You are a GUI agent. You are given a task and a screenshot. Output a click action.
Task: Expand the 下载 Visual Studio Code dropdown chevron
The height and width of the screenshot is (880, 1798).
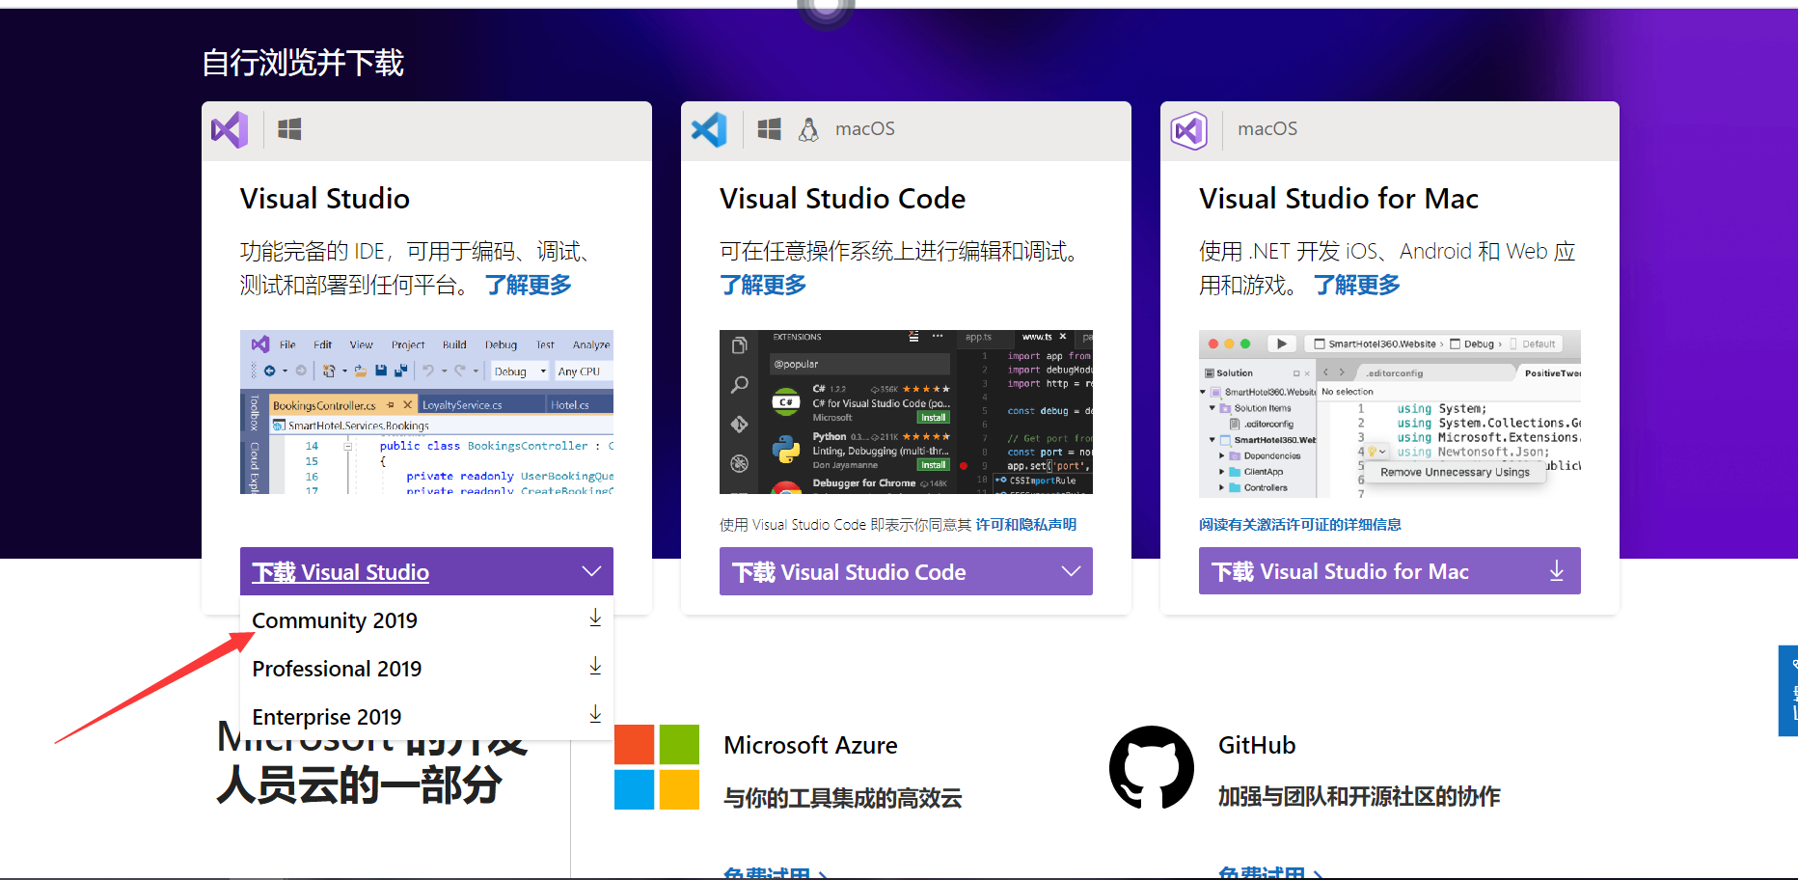pos(1071,571)
